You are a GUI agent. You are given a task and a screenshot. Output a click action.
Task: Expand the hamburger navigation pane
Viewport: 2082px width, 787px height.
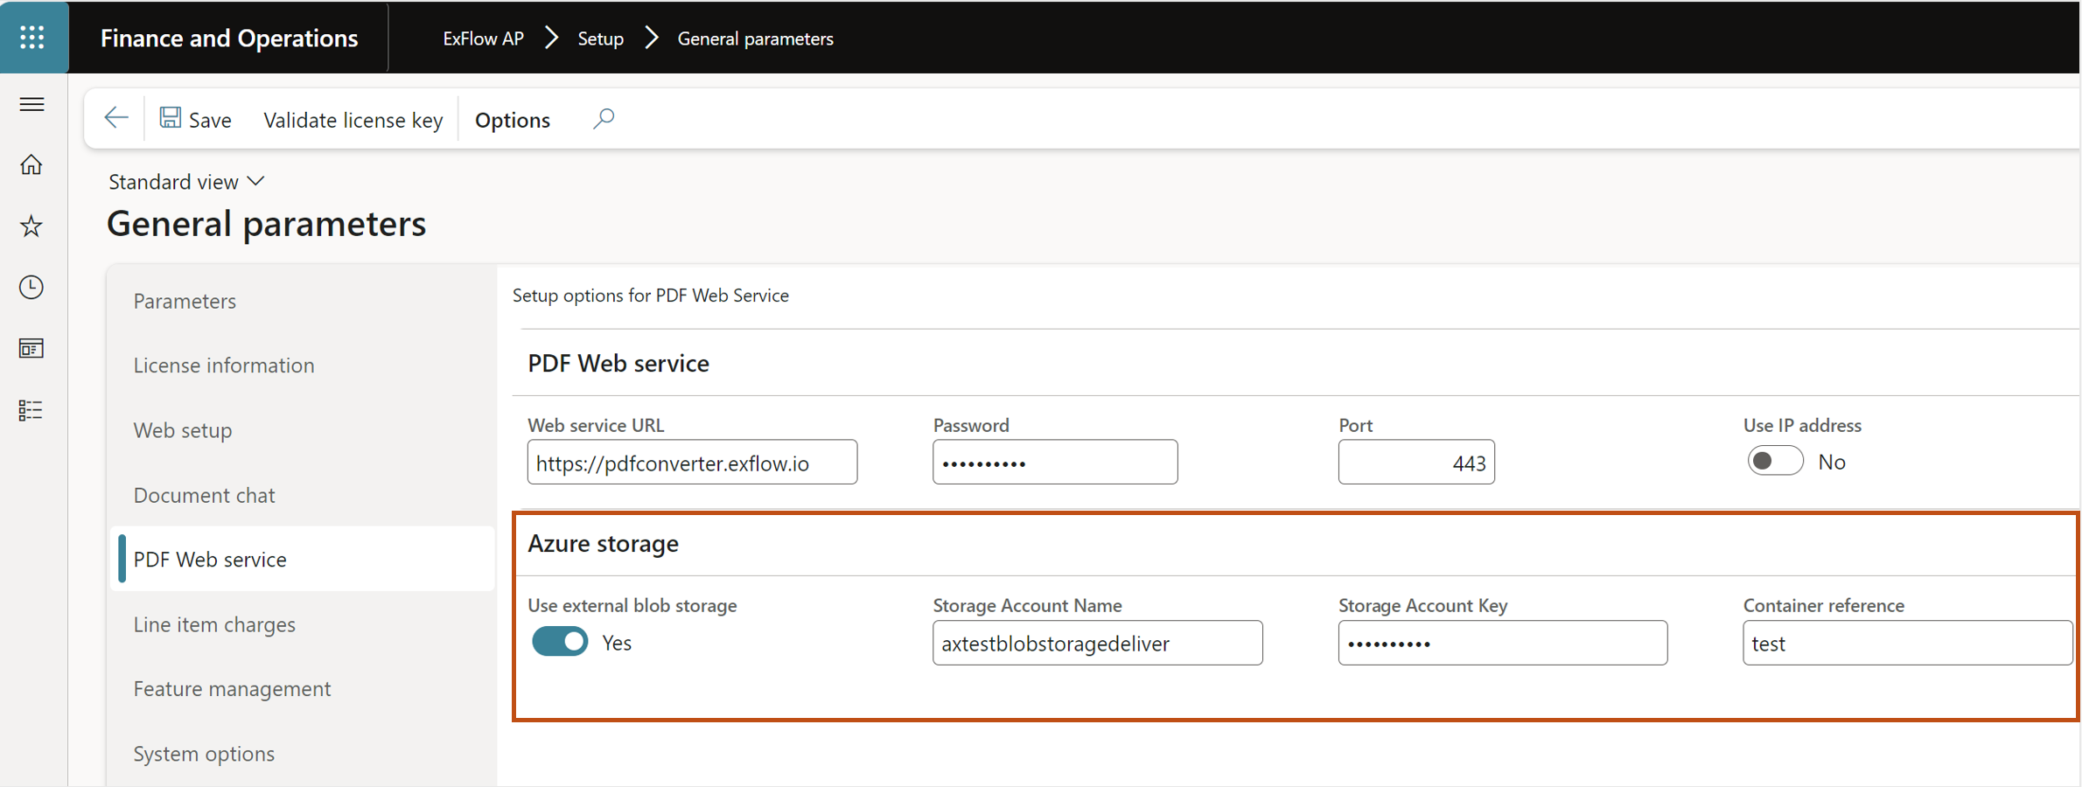pos(32,104)
